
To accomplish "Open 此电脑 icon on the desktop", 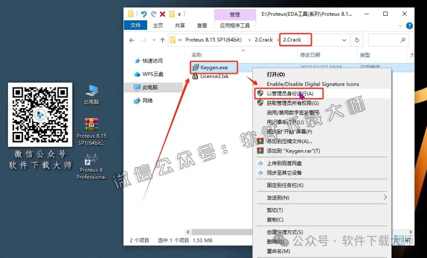I will pos(91,89).
